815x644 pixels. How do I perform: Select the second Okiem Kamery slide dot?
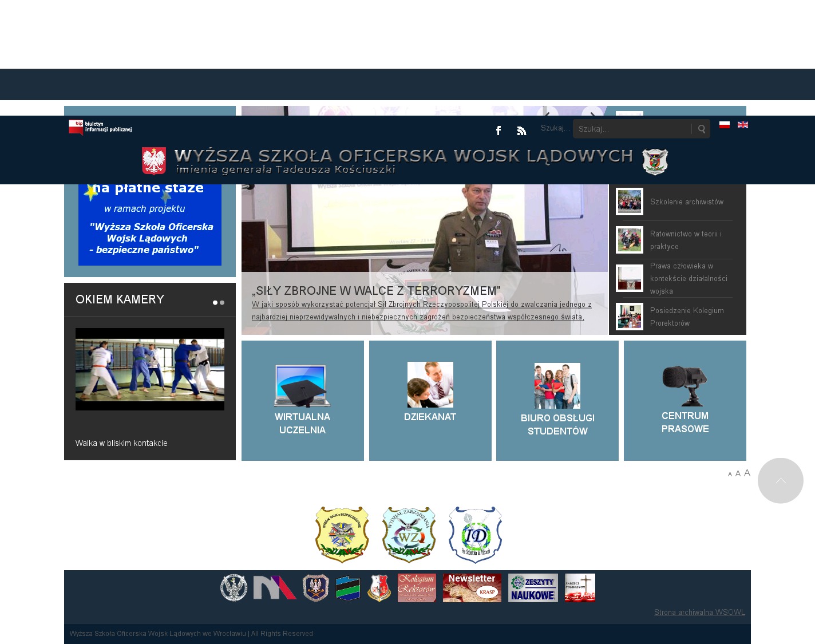click(222, 303)
